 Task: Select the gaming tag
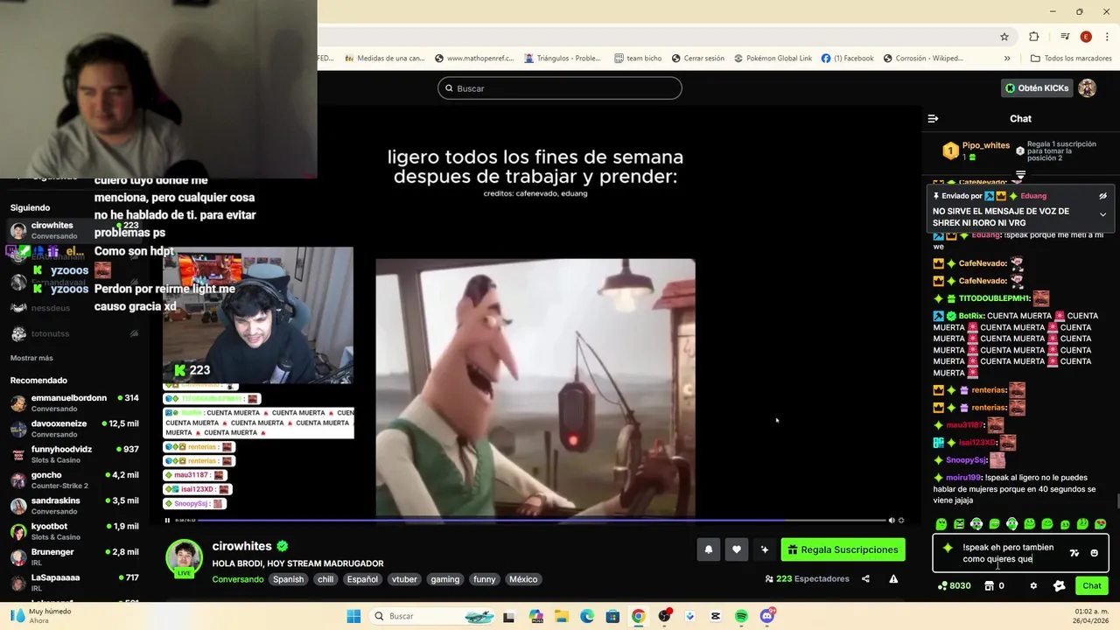click(x=444, y=579)
